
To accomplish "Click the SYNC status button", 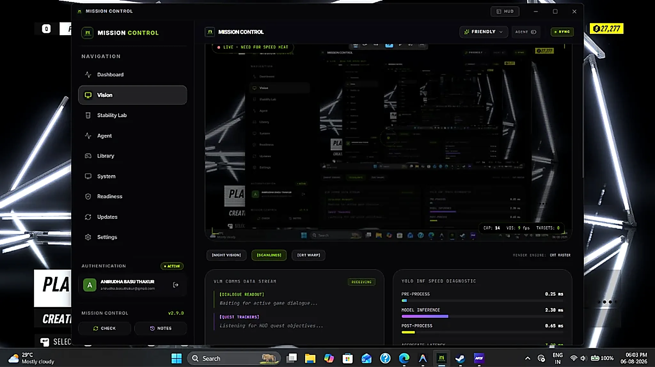I will 562,32.
